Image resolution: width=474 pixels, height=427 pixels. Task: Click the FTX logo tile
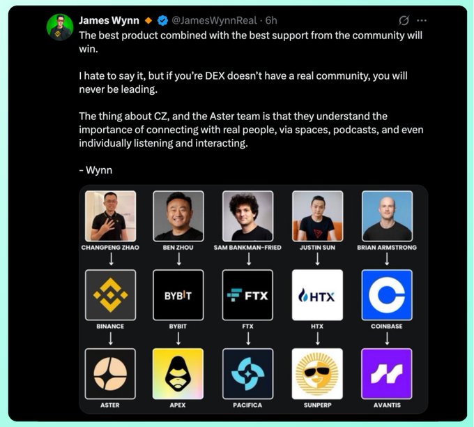pos(247,295)
